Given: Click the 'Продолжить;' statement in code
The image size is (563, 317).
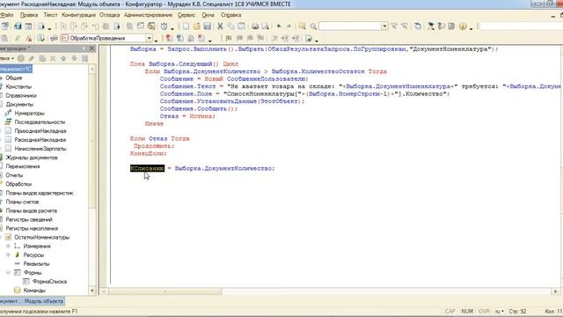Looking at the screenshot, I should tap(154, 146).
